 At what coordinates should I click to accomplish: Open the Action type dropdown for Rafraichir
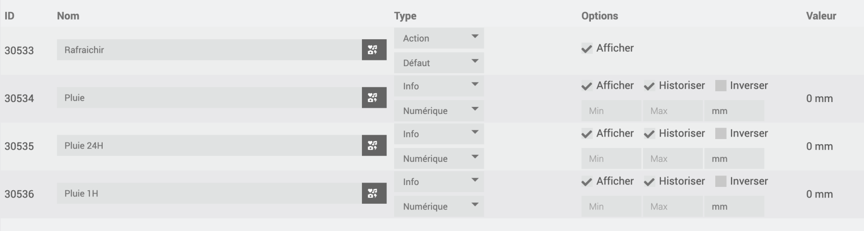click(x=439, y=38)
